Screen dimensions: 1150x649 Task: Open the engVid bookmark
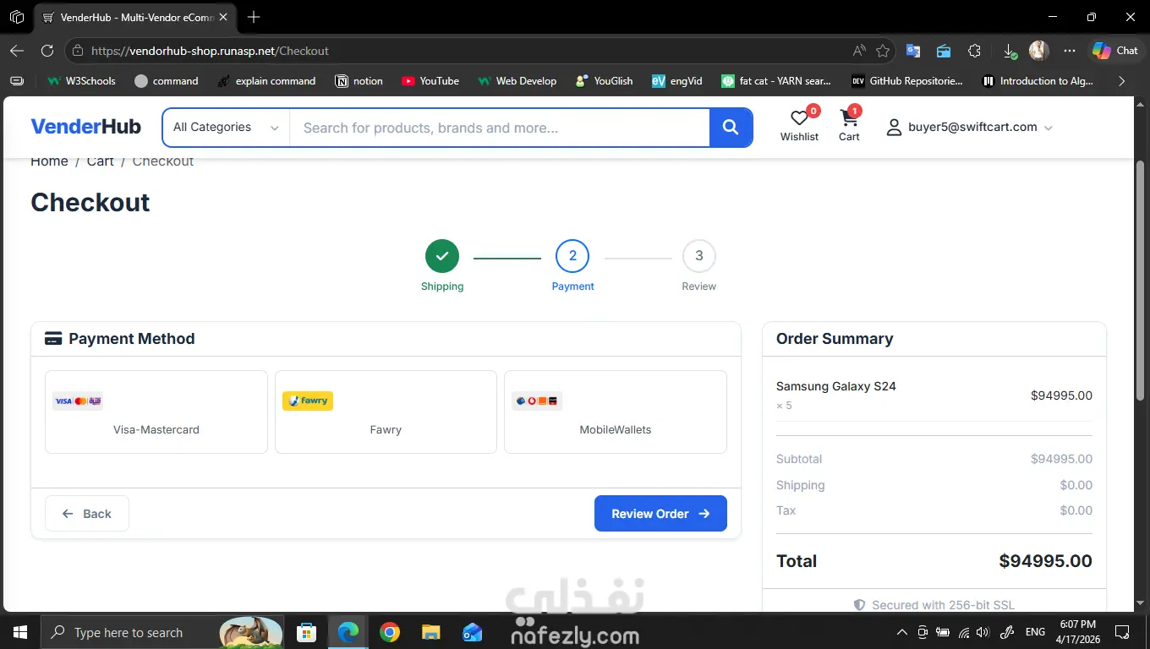point(677,81)
